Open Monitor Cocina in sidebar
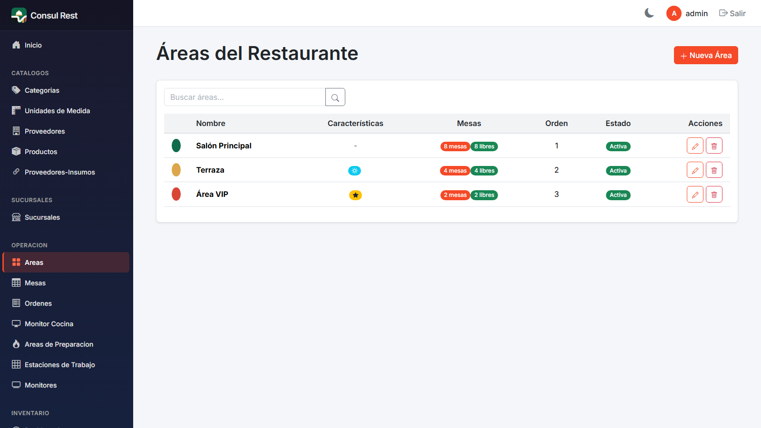 [66, 324]
